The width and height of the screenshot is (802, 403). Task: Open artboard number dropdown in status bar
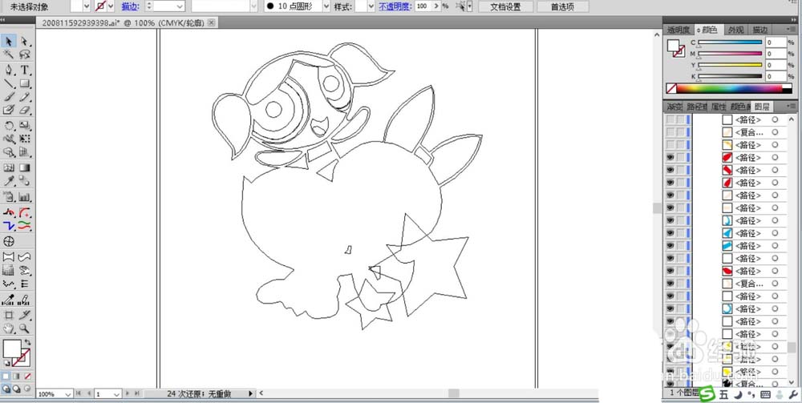(x=116, y=394)
